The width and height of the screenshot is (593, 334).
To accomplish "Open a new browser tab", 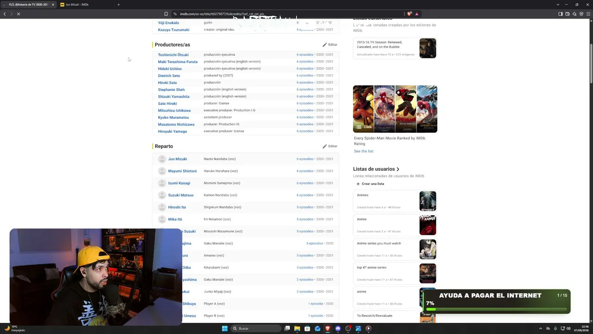I will click(118, 5).
